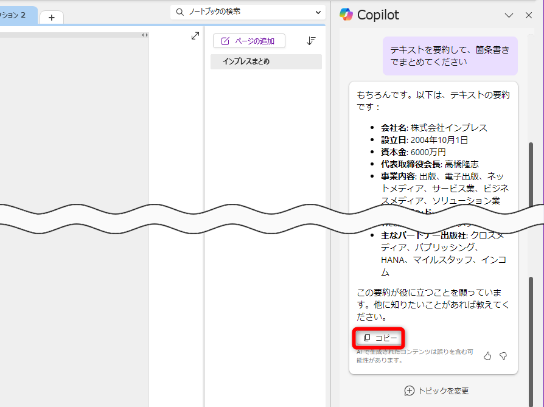Open the sort order icon above the page list

[x=311, y=41]
